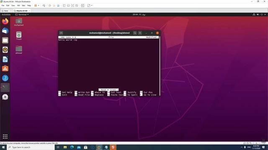Open the Windows Start menu
This screenshot has width=268, height=150.
tap(3, 147)
